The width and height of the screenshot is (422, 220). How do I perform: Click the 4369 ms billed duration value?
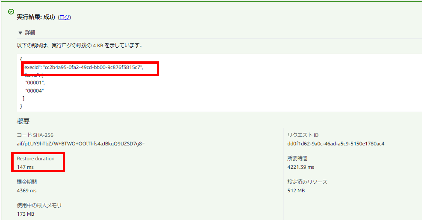27,191
